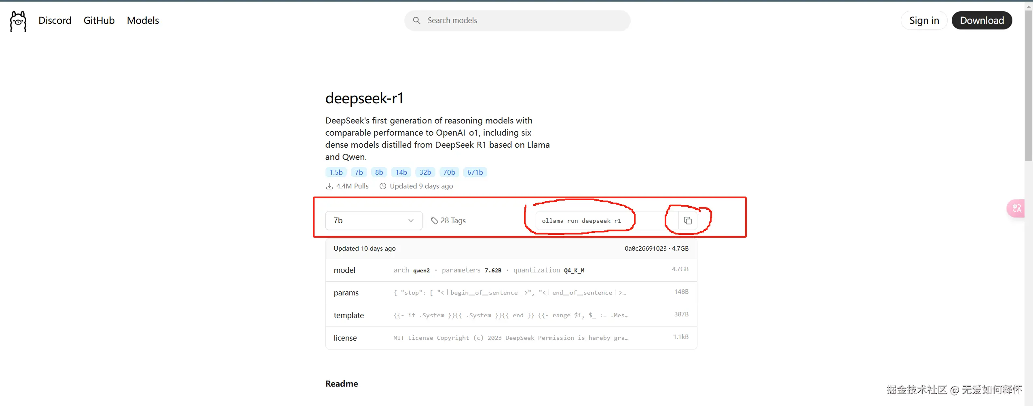The image size is (1033, 406).
Task: Click the ollama run deepseek-r1 command box
Action: (x=607, y=221)
